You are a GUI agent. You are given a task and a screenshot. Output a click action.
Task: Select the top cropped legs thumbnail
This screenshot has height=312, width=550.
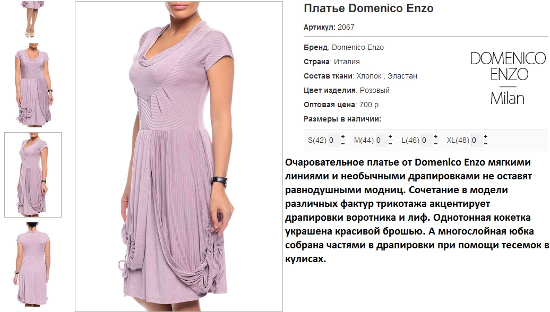click(x=32, y=19)
